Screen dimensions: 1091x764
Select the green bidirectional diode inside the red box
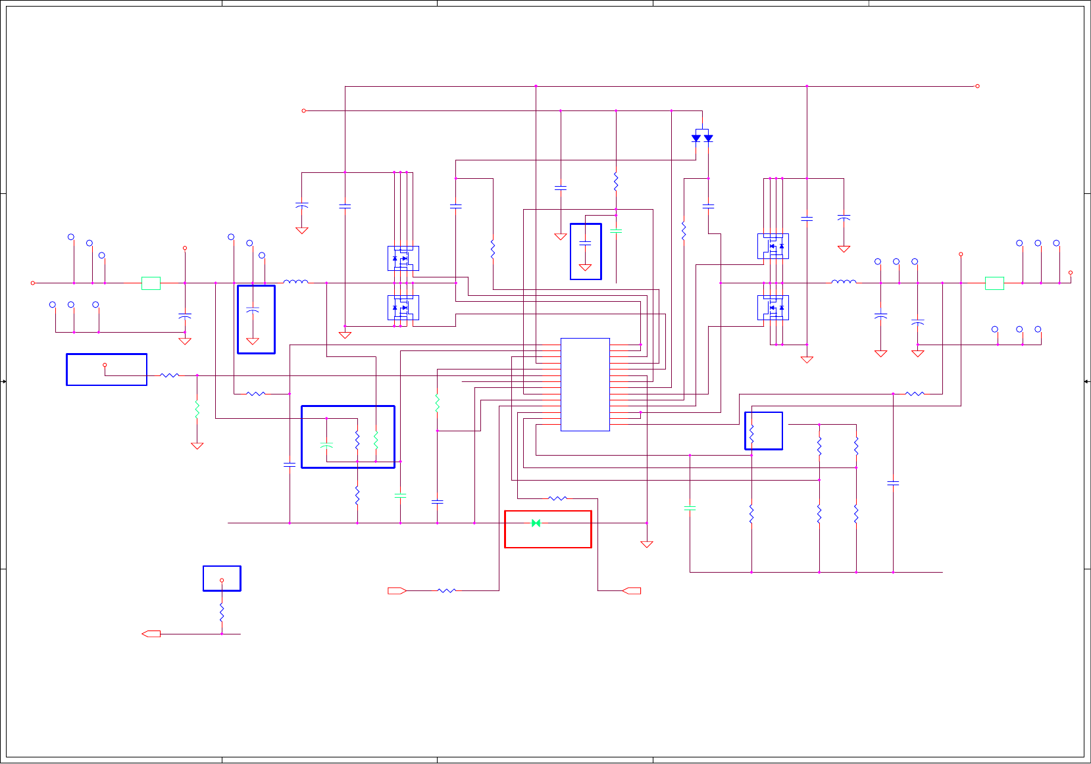pos(536,523)
